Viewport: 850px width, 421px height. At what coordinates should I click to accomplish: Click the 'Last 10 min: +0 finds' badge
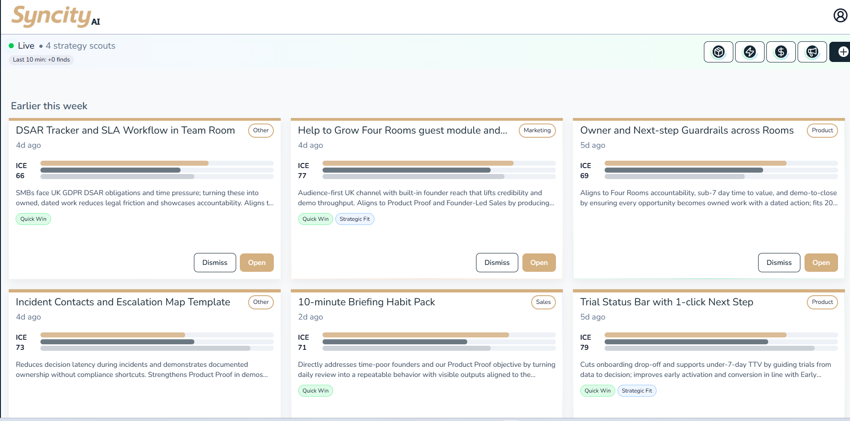(41, 60)
